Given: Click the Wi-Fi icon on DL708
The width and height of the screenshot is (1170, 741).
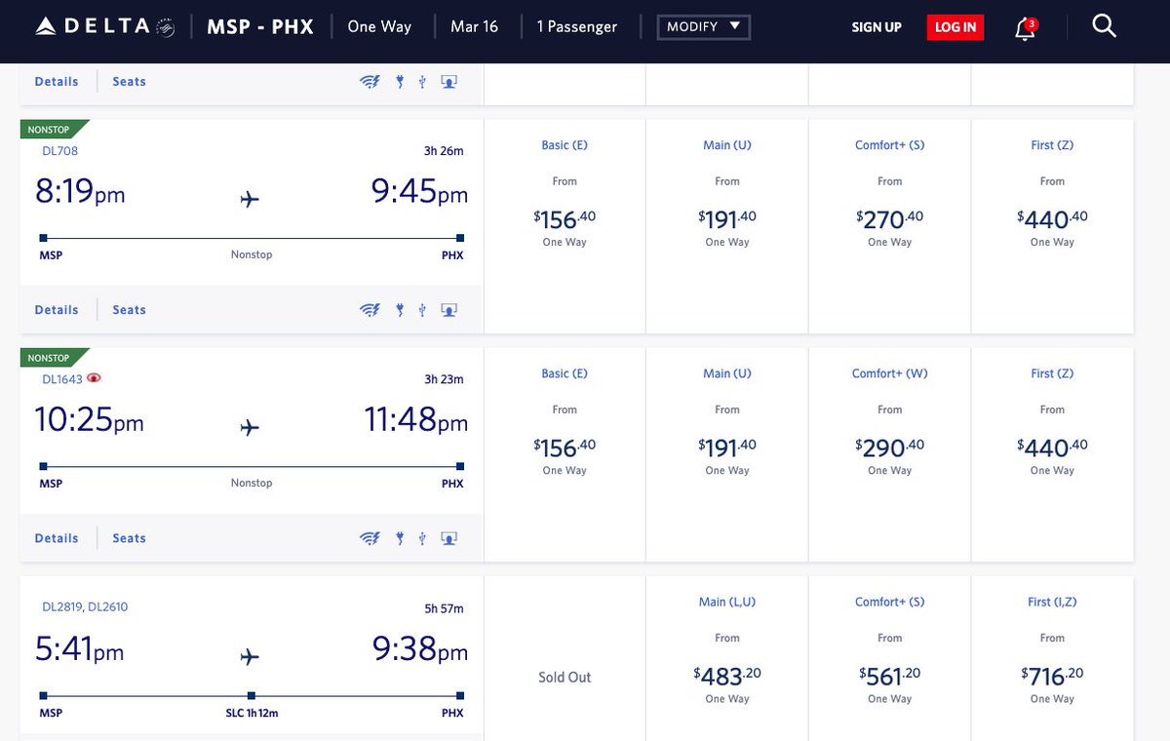Looking at the screenshot, I should point(370,310).
